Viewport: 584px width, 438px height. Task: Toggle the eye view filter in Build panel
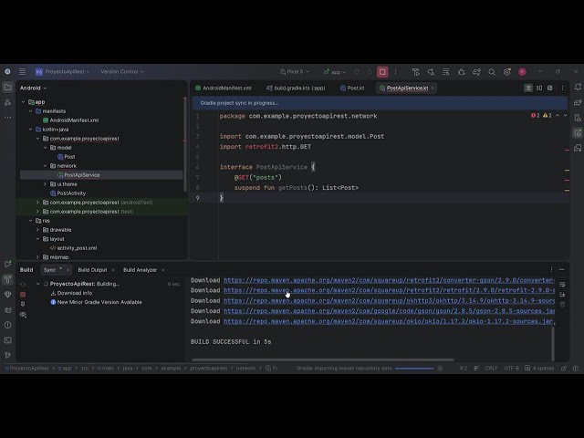coord(23,315)
